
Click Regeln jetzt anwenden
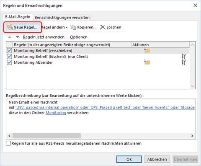45,37
